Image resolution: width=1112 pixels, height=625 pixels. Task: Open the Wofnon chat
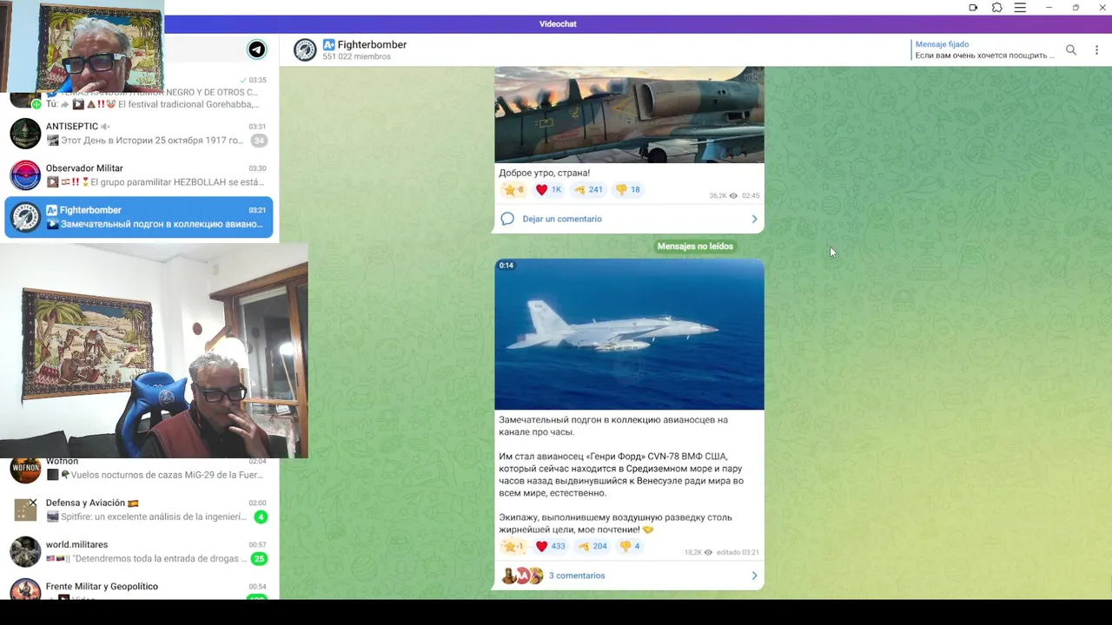click(x=139, y=469)
